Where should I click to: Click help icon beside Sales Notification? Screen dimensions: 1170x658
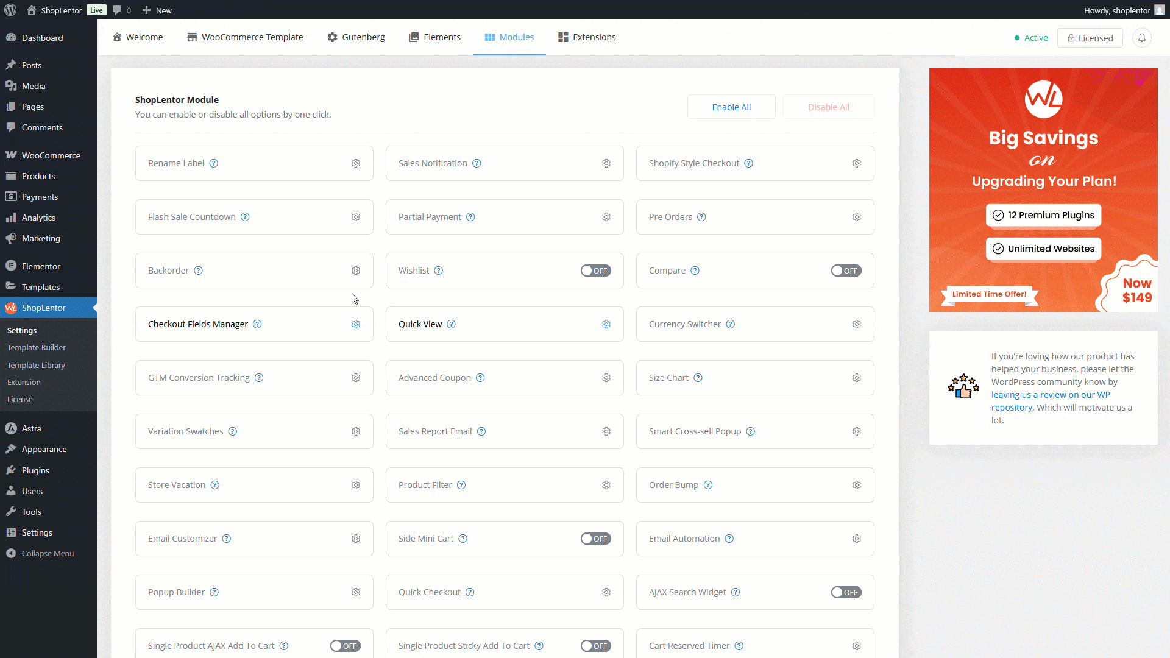click(477, 163)
